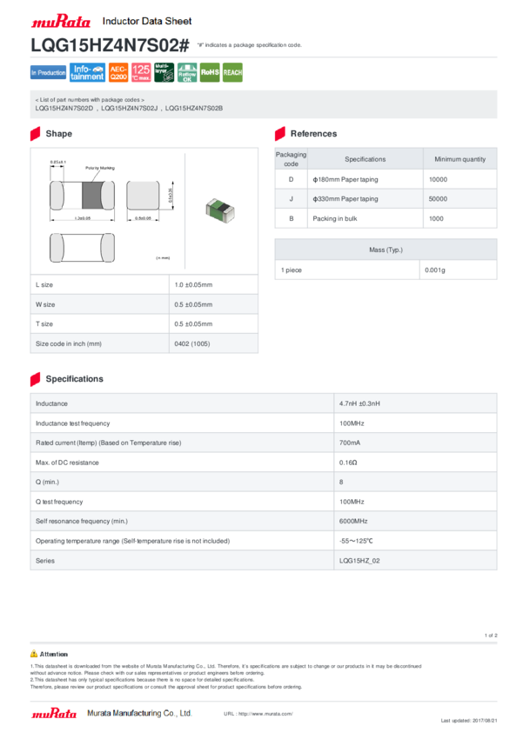Click the Multilayer type badge

(164, 72)
